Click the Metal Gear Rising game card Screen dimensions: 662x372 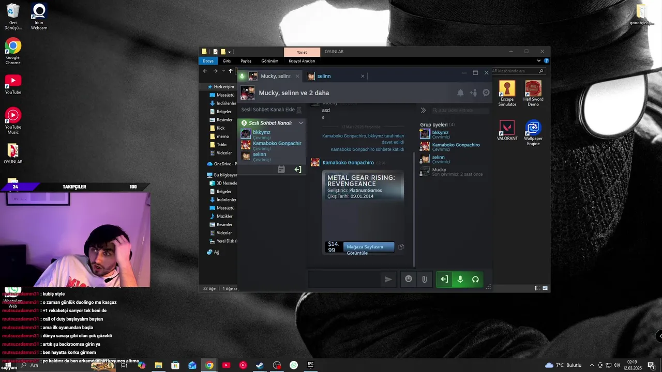point(363,213)
